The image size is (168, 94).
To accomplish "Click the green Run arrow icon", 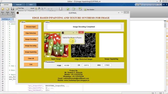I will click(68, 9).
